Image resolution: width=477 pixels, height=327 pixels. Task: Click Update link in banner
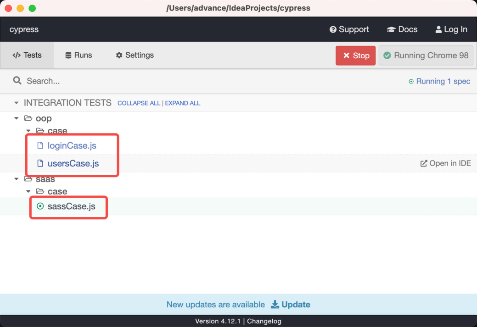(291, 304)
